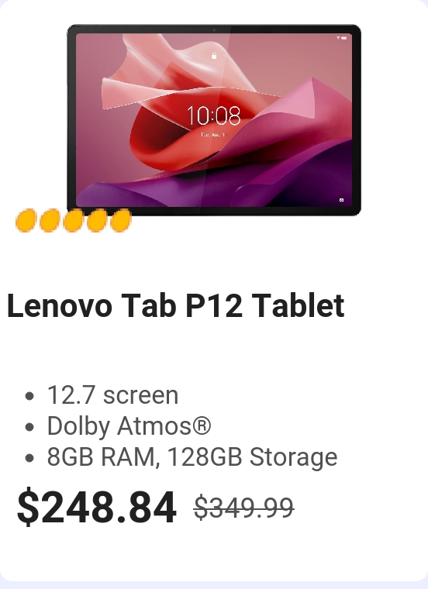Select the 12.7 screen feature bullet
This screenshot has width=428, height=589.
click(112, 395)
